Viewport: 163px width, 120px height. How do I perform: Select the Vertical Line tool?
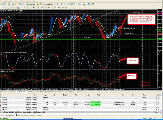click(8, 8)
